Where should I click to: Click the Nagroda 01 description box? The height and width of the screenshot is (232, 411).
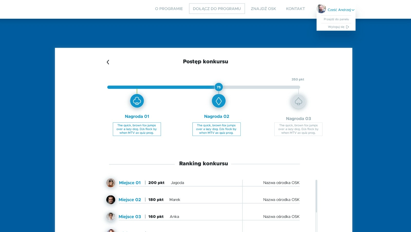[137, 129]
